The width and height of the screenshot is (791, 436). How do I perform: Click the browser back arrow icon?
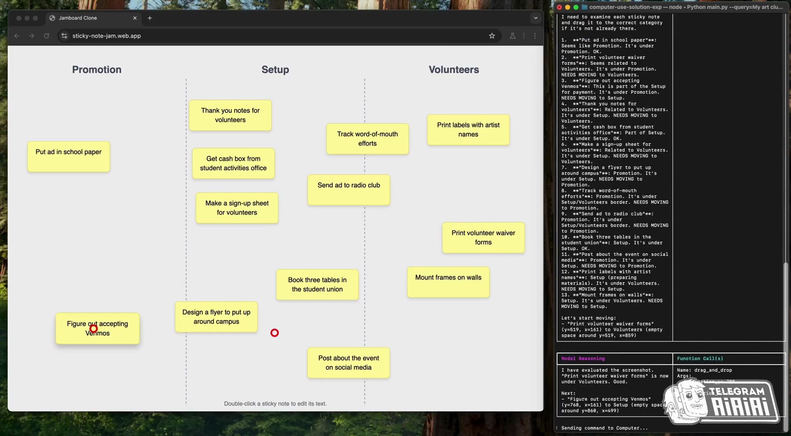tap(17, 36)
